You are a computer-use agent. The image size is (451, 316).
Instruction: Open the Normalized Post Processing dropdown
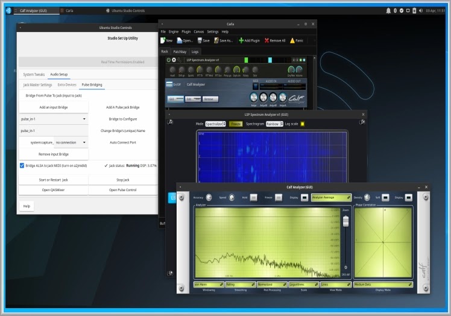point(272,285)
